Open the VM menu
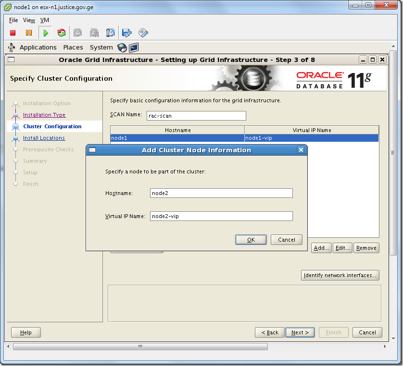 click(44, 20)
